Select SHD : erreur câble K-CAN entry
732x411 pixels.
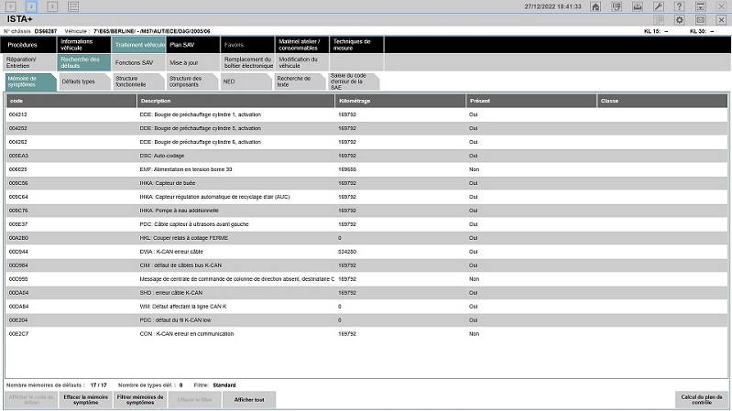(367, 293)
